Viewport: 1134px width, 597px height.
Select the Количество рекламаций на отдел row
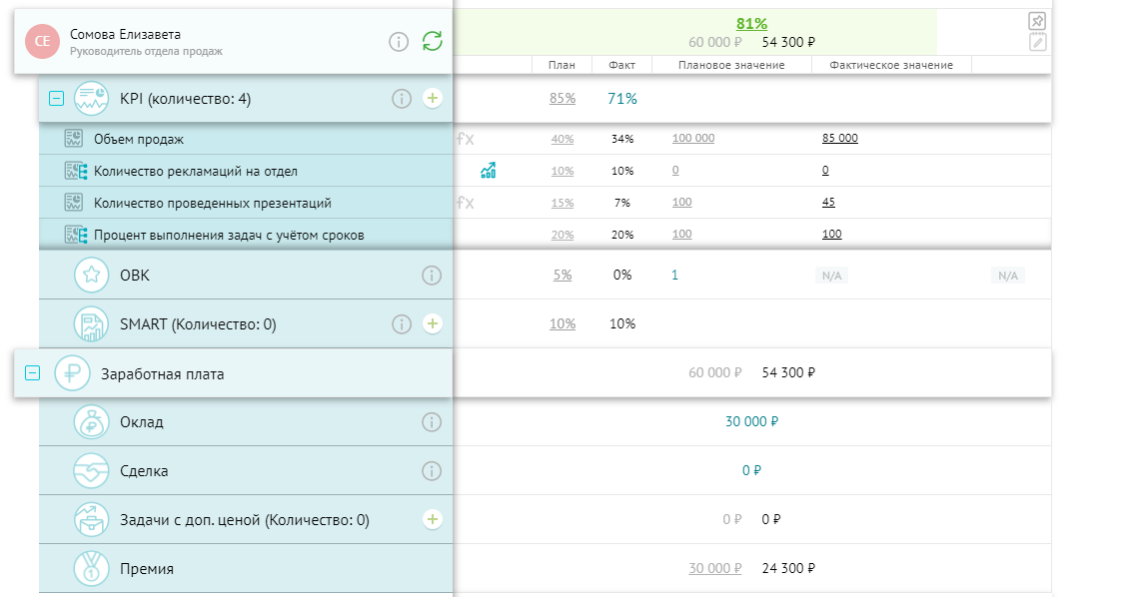(x=246, y=171)
